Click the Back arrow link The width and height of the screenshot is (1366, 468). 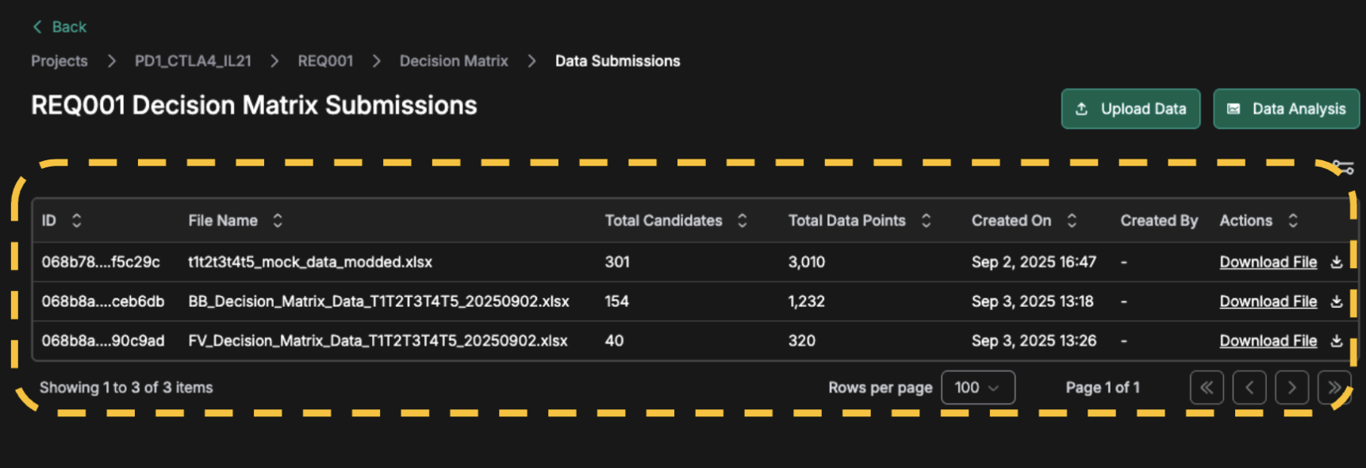(59, 27)
